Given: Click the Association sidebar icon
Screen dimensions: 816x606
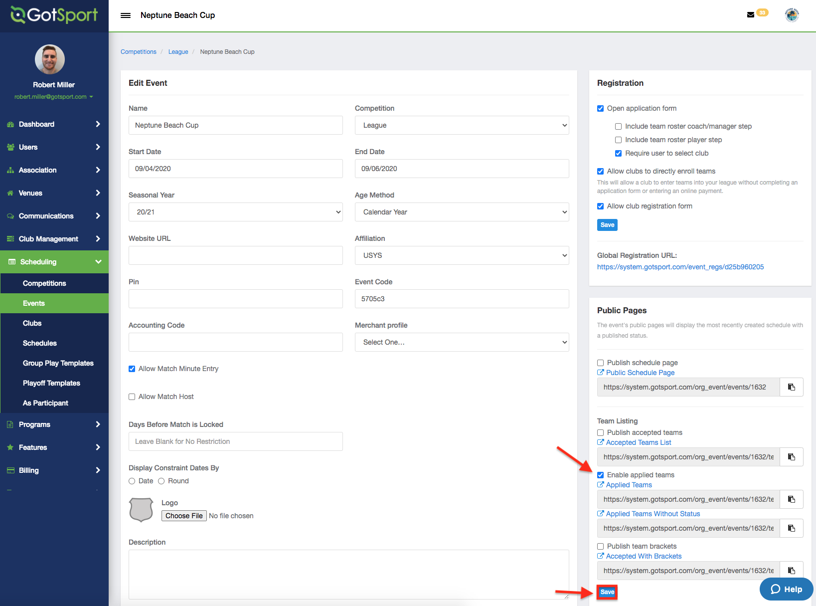Looking at the screenshot, I should coord(10,170).
